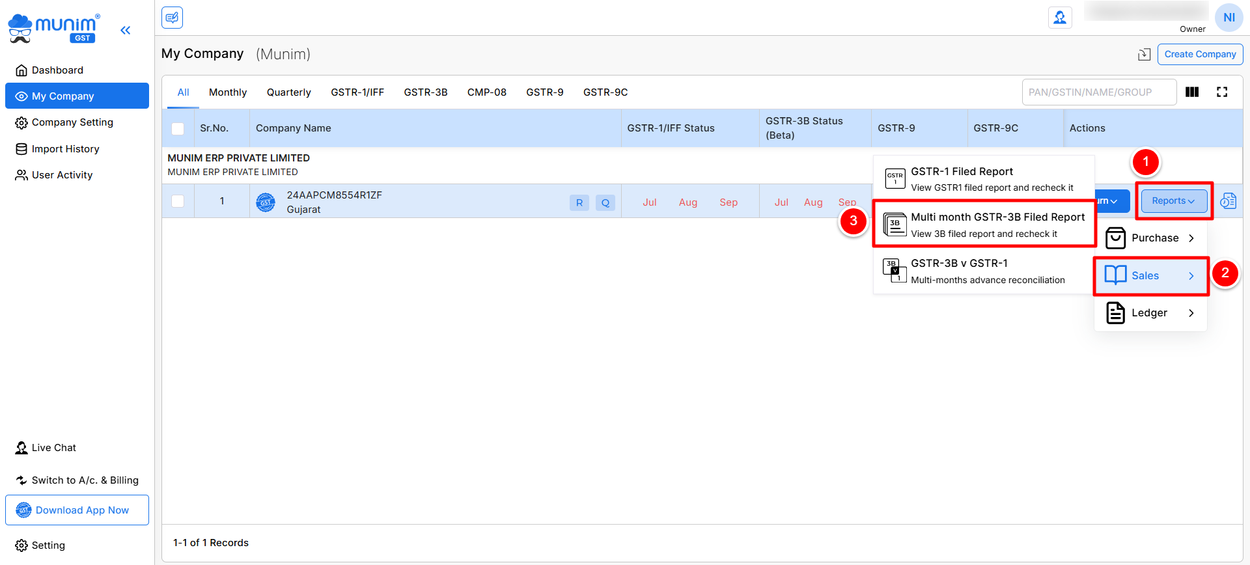Click Sep under GSTR-1/IFF Status
Image resolution: width=1250 pixels, height=565 pixels.
pos(729,202)
